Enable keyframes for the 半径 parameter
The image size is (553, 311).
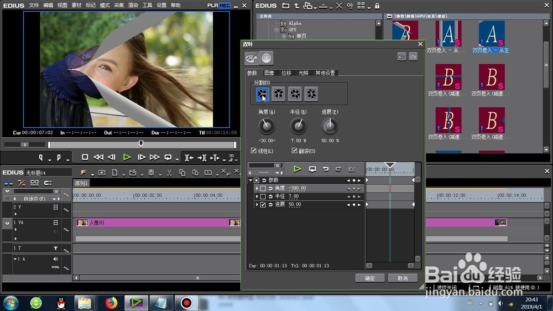[263, 196]
